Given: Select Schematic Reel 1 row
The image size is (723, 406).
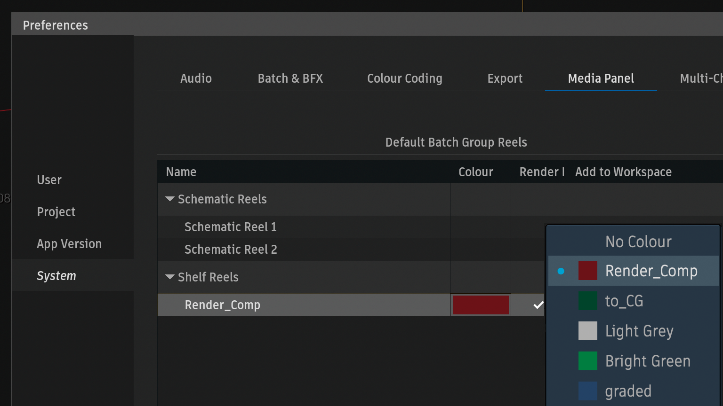Looking at the screenshot, I should 230,227.
